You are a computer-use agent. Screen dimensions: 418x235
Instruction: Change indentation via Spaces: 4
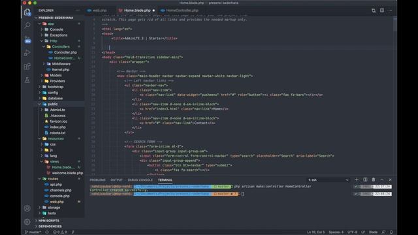pos(336,232)
